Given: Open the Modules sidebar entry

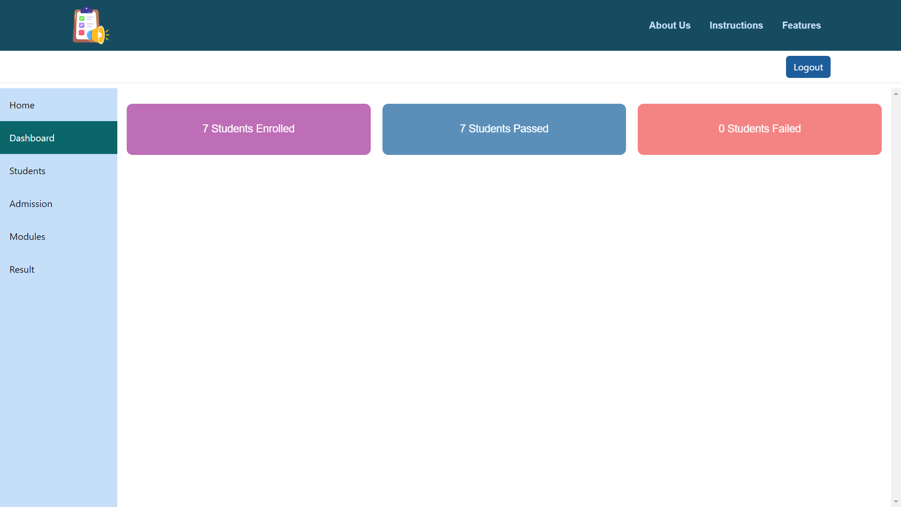Looking at the screenshot, I should [x=27, y=237].
